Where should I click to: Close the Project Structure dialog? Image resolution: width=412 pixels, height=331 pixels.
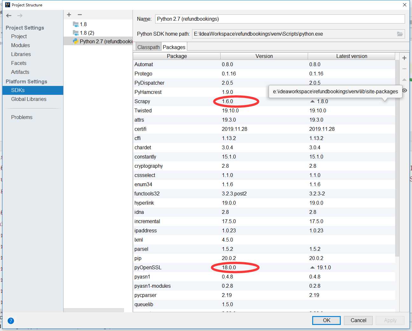pyautogui.click(x=405, y=5)
